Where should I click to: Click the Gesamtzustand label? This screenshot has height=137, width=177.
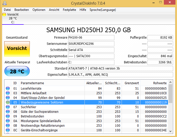tap(17, 37)
